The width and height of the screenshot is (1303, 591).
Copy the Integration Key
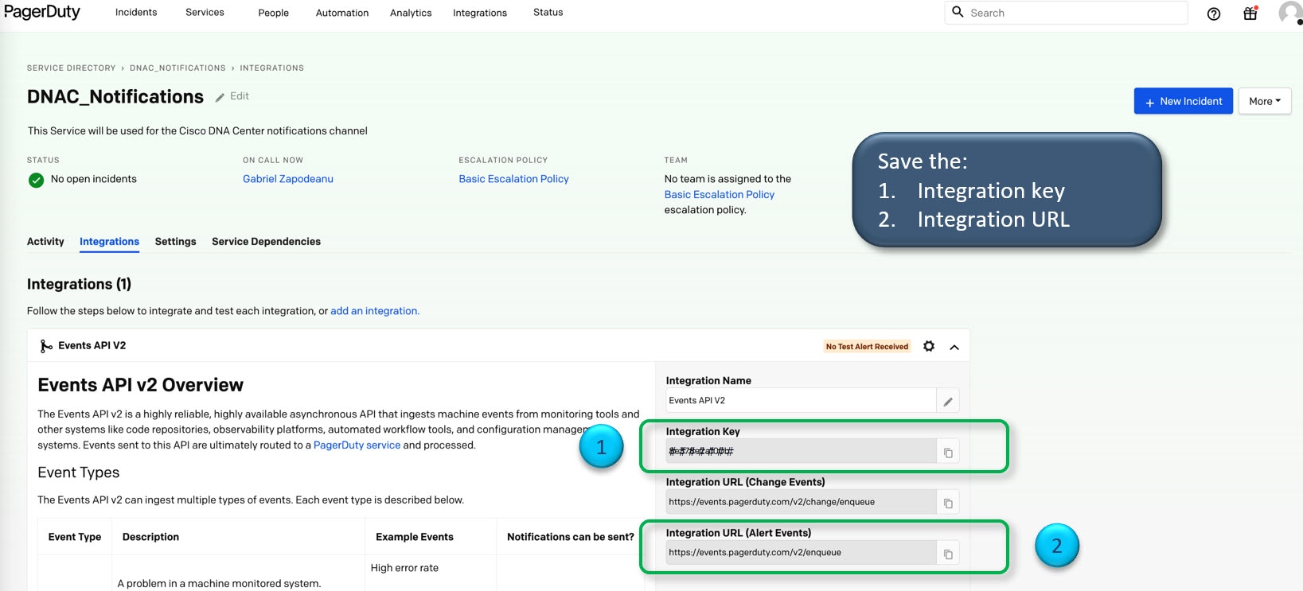pyautogui.click(x=948, y=452)
